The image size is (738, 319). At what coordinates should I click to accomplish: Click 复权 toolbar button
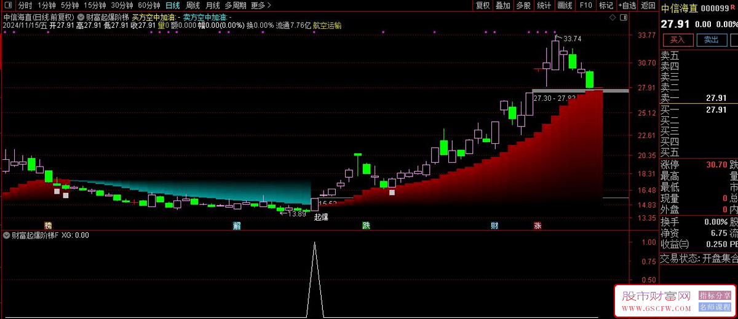coord(483,6)
